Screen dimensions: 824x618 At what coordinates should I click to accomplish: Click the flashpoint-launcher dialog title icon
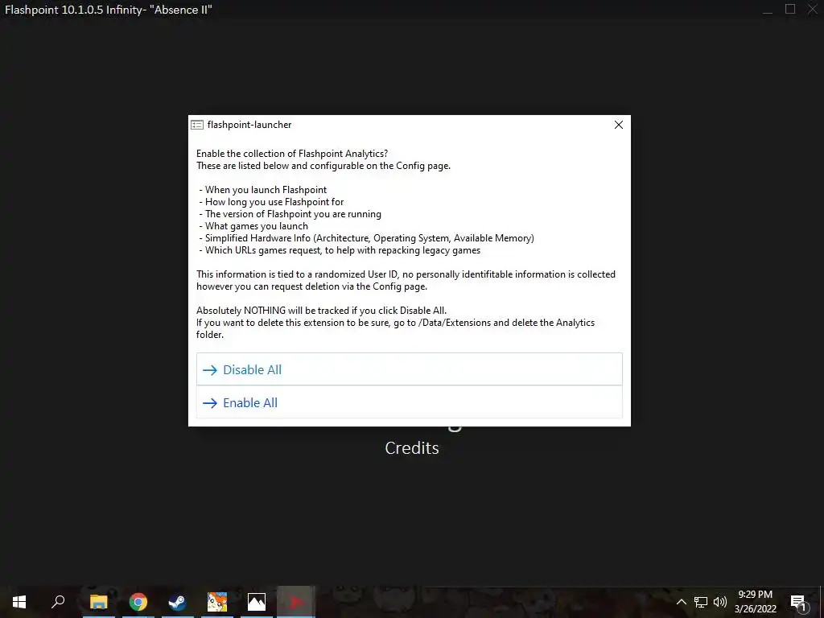197,125
